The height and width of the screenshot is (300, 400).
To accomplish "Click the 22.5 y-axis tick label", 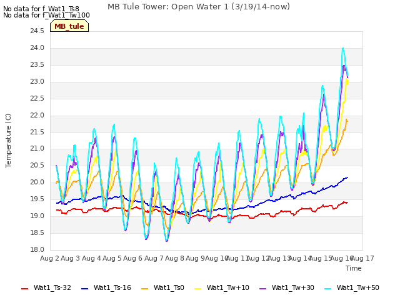I will coord(37,99).
